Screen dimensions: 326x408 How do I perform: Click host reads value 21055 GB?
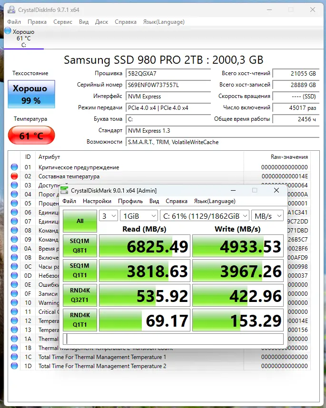click(x=296, y=73)
